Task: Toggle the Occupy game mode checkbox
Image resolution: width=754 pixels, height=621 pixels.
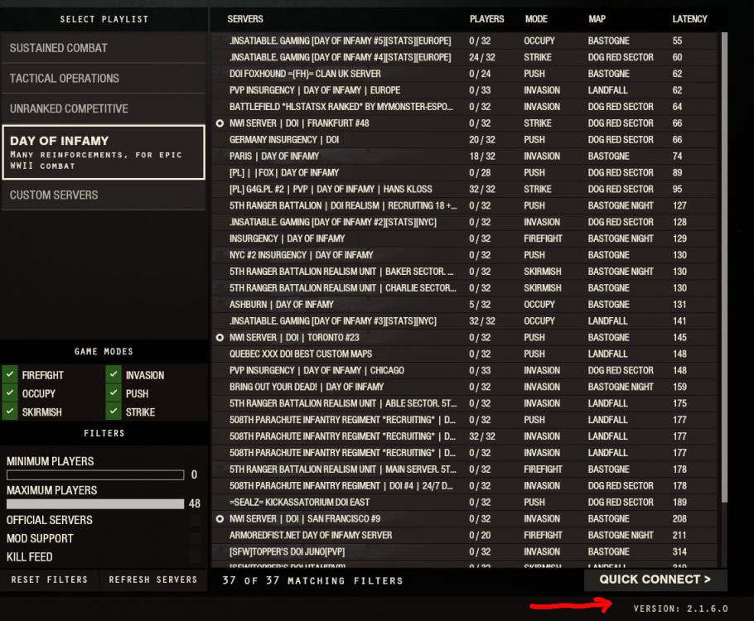Action: coord(10,393)
